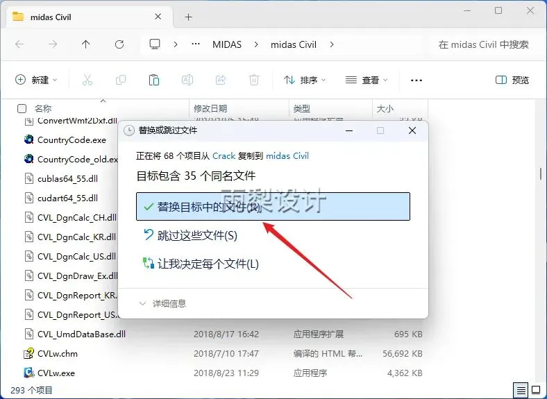Switch to details view icon in status bar
Viewport: 547px width, 399px height.
[x=521, y=390]
